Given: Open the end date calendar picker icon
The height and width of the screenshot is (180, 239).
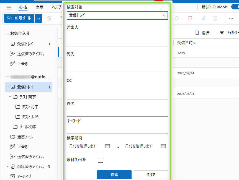Looking at the screenshot, I should 163,146.
